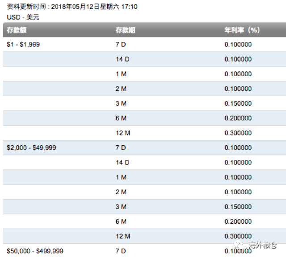Select 6 M term in the $1 - $1,999 tier
Image resolution: width=286 pixels, height=258 pixels.
point(121,118)
